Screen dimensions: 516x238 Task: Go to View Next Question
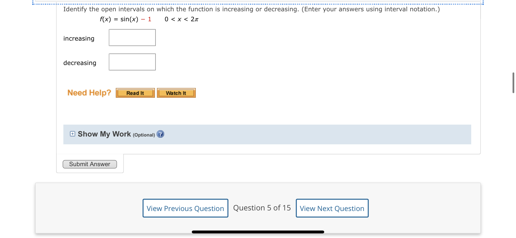pos(332,208)
